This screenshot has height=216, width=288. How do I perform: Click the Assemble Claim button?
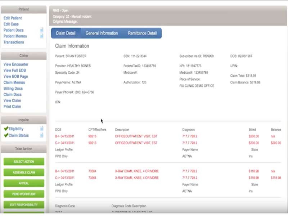tap(24, 172)
